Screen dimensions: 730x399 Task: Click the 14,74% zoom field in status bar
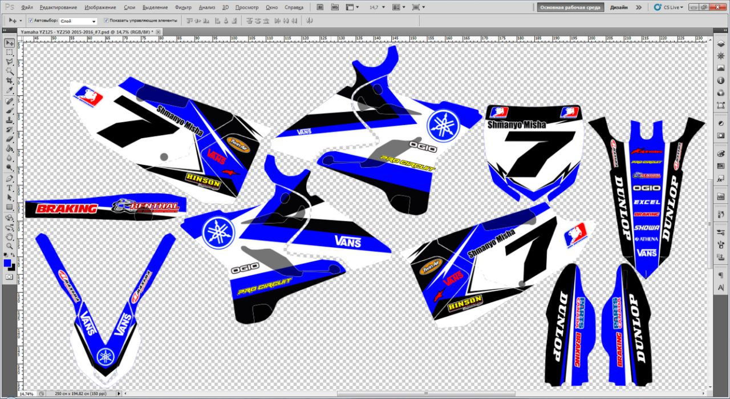point(26,393)
